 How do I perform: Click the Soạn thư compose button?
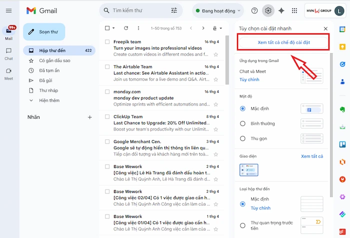(x=44, y=32)
